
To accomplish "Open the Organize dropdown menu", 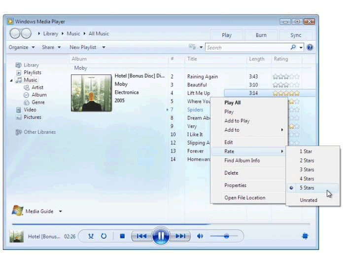I will click(22, 47).
